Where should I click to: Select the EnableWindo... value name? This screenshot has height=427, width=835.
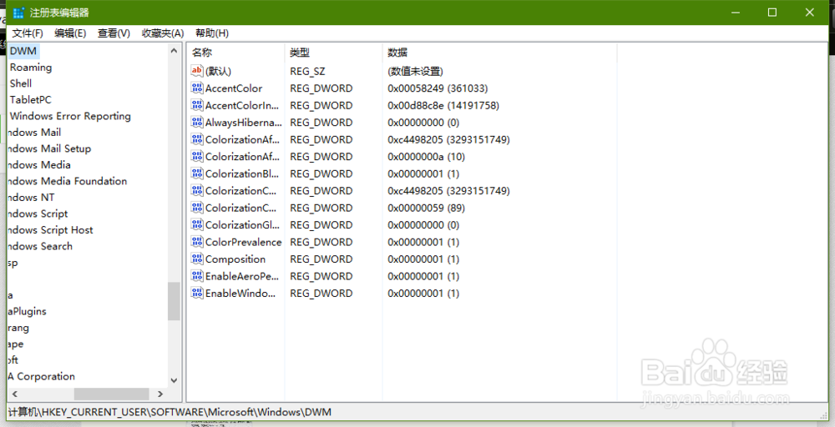tap(240, 294)
